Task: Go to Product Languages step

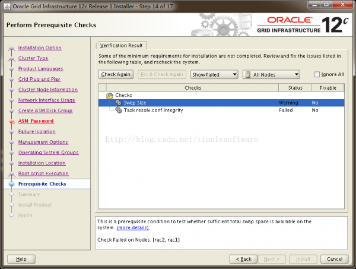Action: 41,69
